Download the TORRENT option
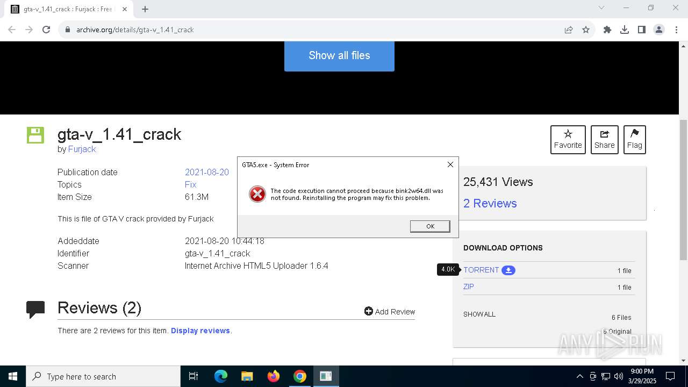 (x=481, y=270)
